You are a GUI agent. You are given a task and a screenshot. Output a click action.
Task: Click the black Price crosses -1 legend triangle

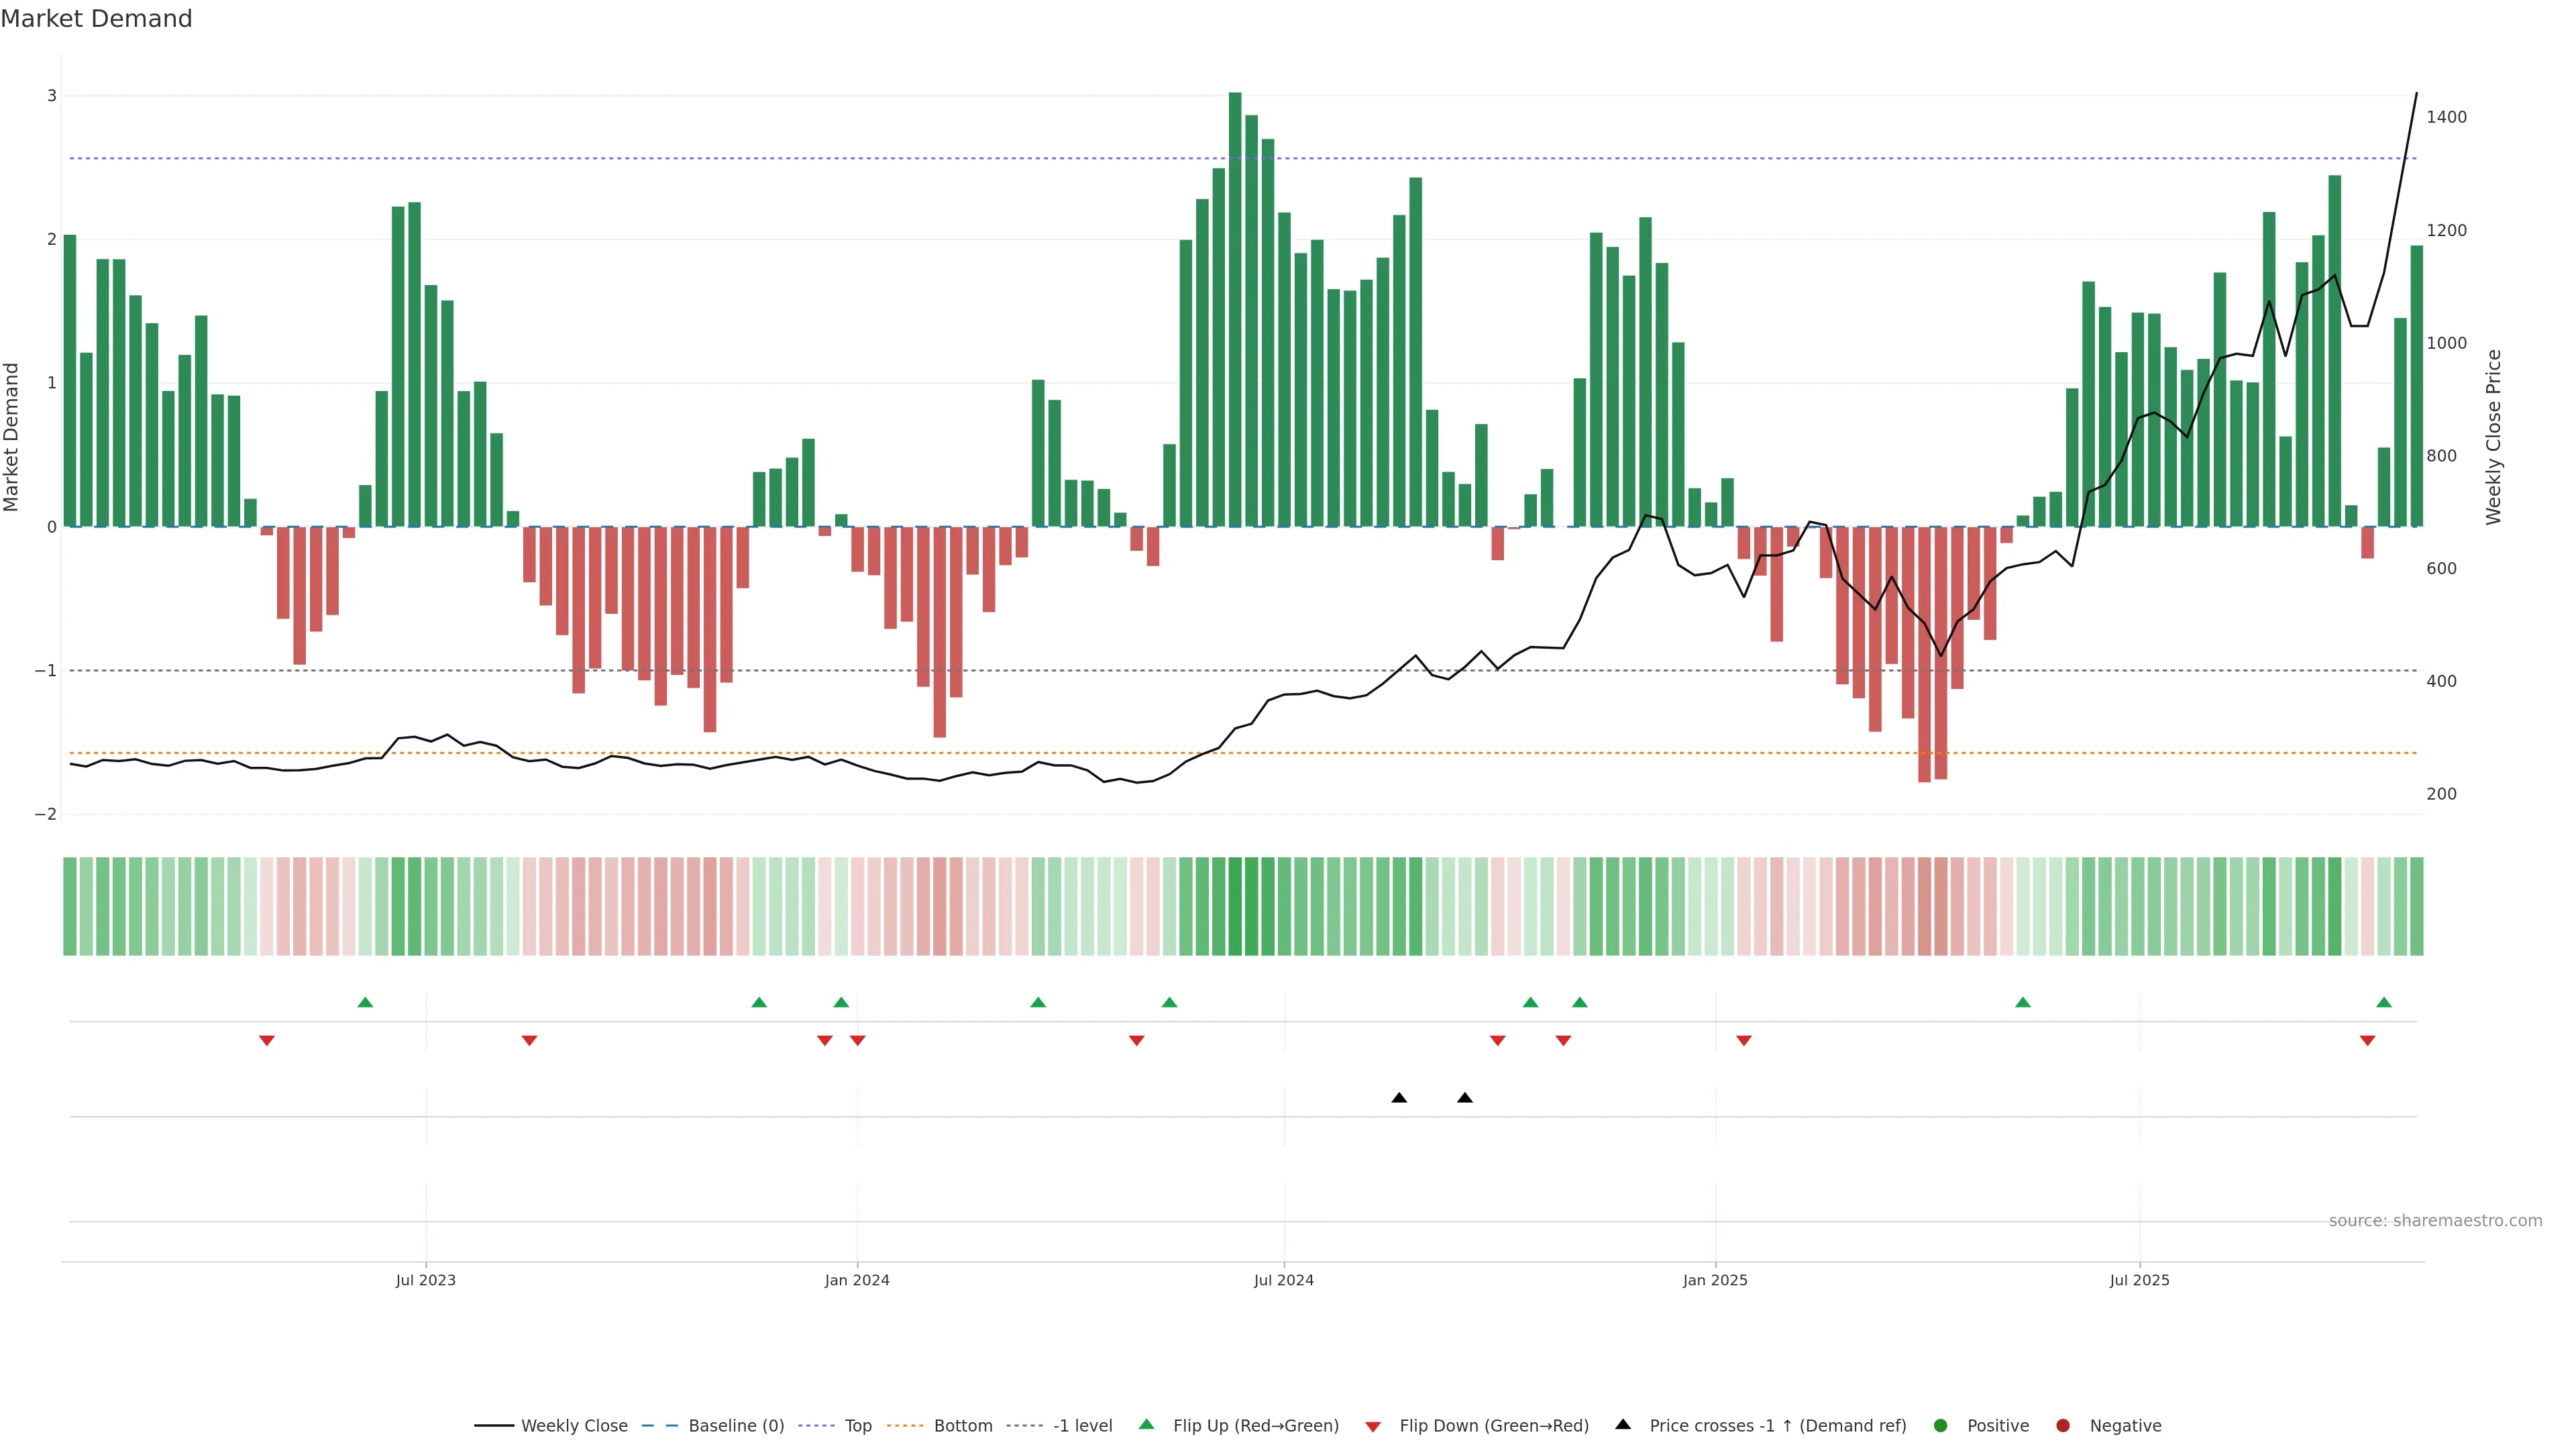tap(1623, 1424)
